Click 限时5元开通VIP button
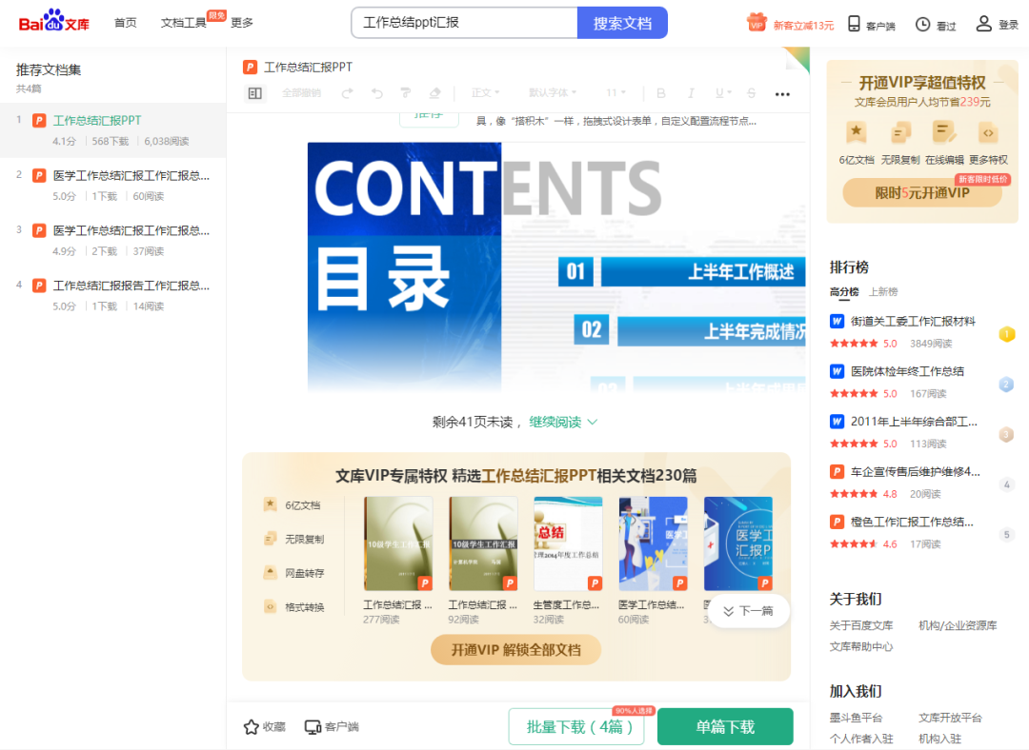The width and height of the screenshot is (1029, 750). (x=922, y=193)
